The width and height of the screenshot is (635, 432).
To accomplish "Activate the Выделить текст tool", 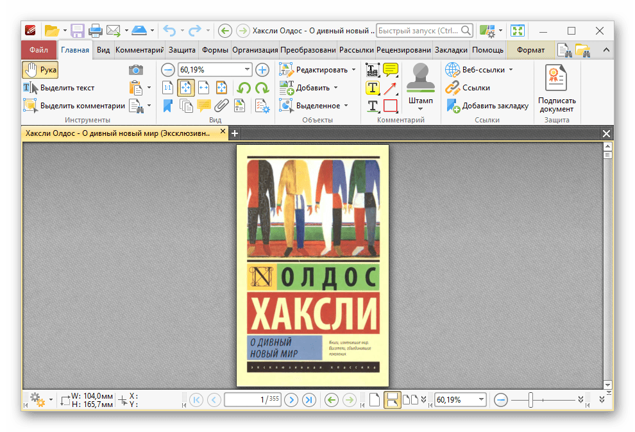I will 59,88.
